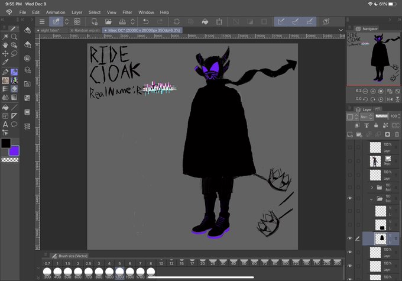Click the stepper beside the highlighted command bar icon
The height and width of the screenshot is (281, 402).
tap(66, 21)
